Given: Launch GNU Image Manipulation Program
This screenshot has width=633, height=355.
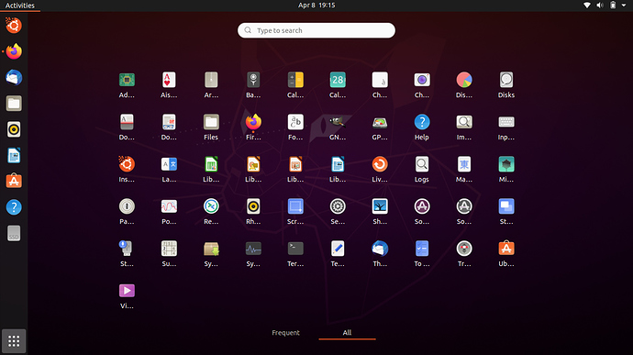Looking at the screenshot, I should tap(338, 122).
